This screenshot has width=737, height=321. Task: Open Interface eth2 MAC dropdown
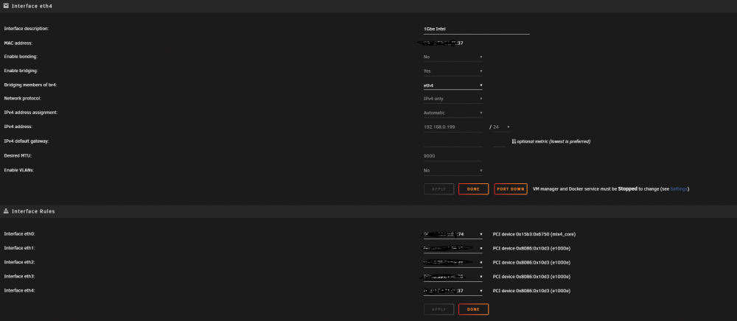(453, 262)
